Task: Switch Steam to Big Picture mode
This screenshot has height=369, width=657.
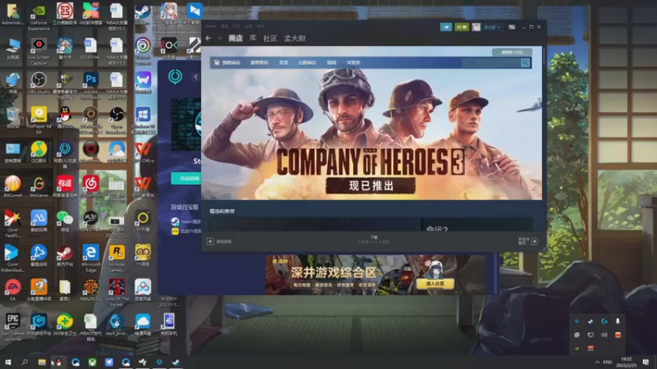Action: click(x=512, y=27)
